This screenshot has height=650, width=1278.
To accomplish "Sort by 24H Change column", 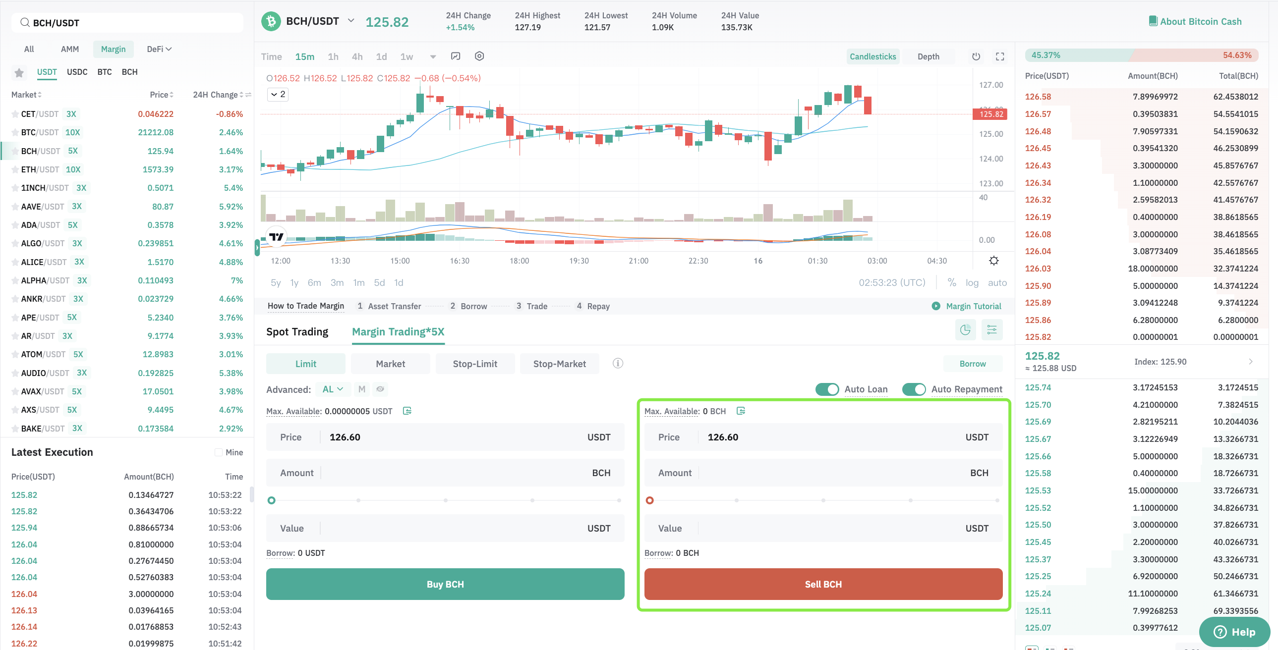I will [218, 95].
